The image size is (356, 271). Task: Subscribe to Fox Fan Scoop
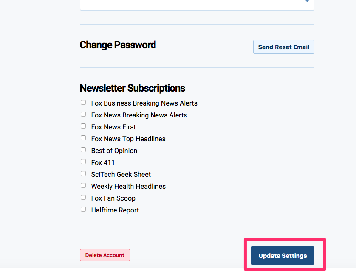tap(83, 197)
